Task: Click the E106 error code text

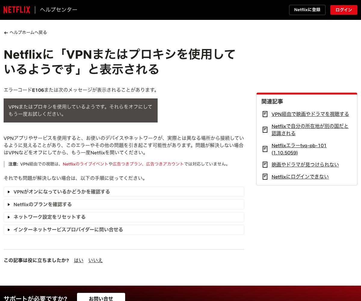Action: 38,90
